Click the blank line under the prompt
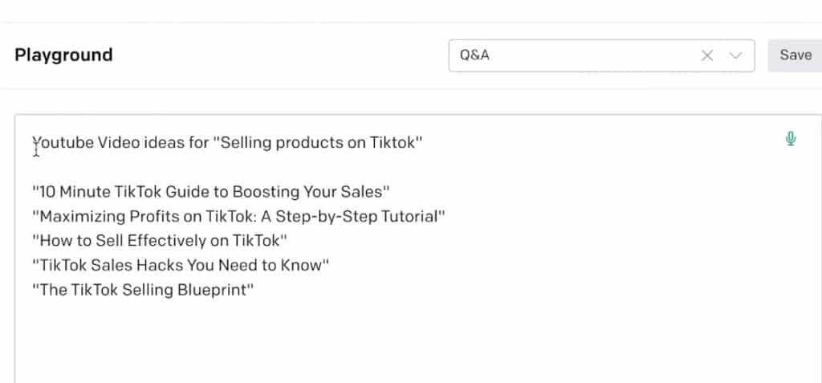822x383 pixels. [409, 167]
